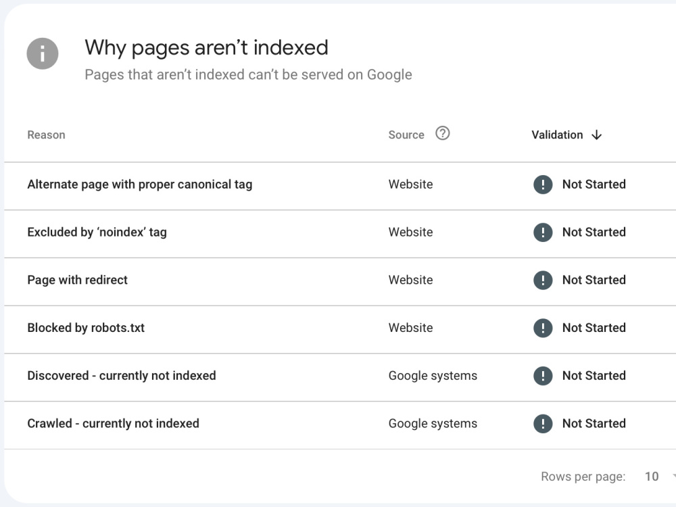Click the alert icon for Page with redirect
The image size is (676, 507).
[x=543, y=281]
